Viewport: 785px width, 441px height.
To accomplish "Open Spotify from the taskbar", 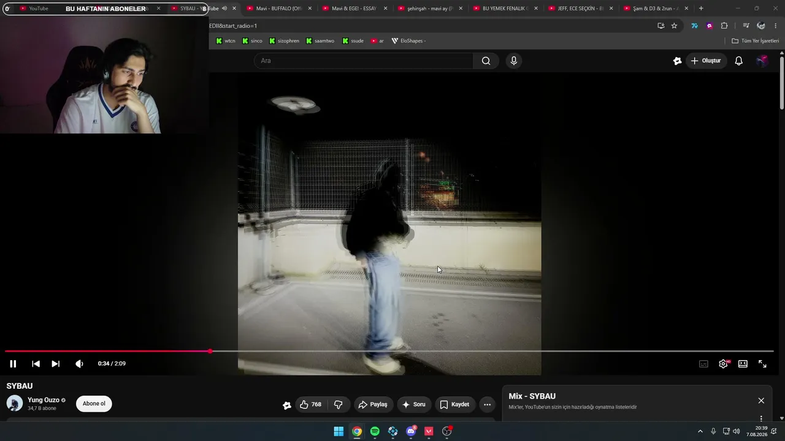I will pyautogui.click(x=375, y=431).
